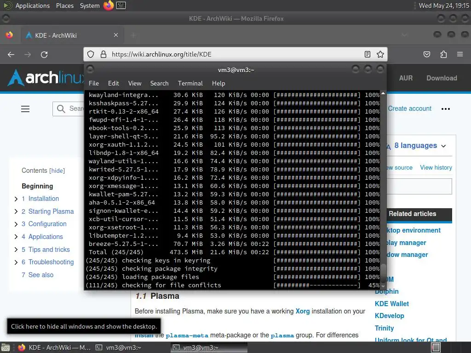
Task: Follow the Xorg link in Plasma section
Action: pyautogui.click(x=303, y=311)
